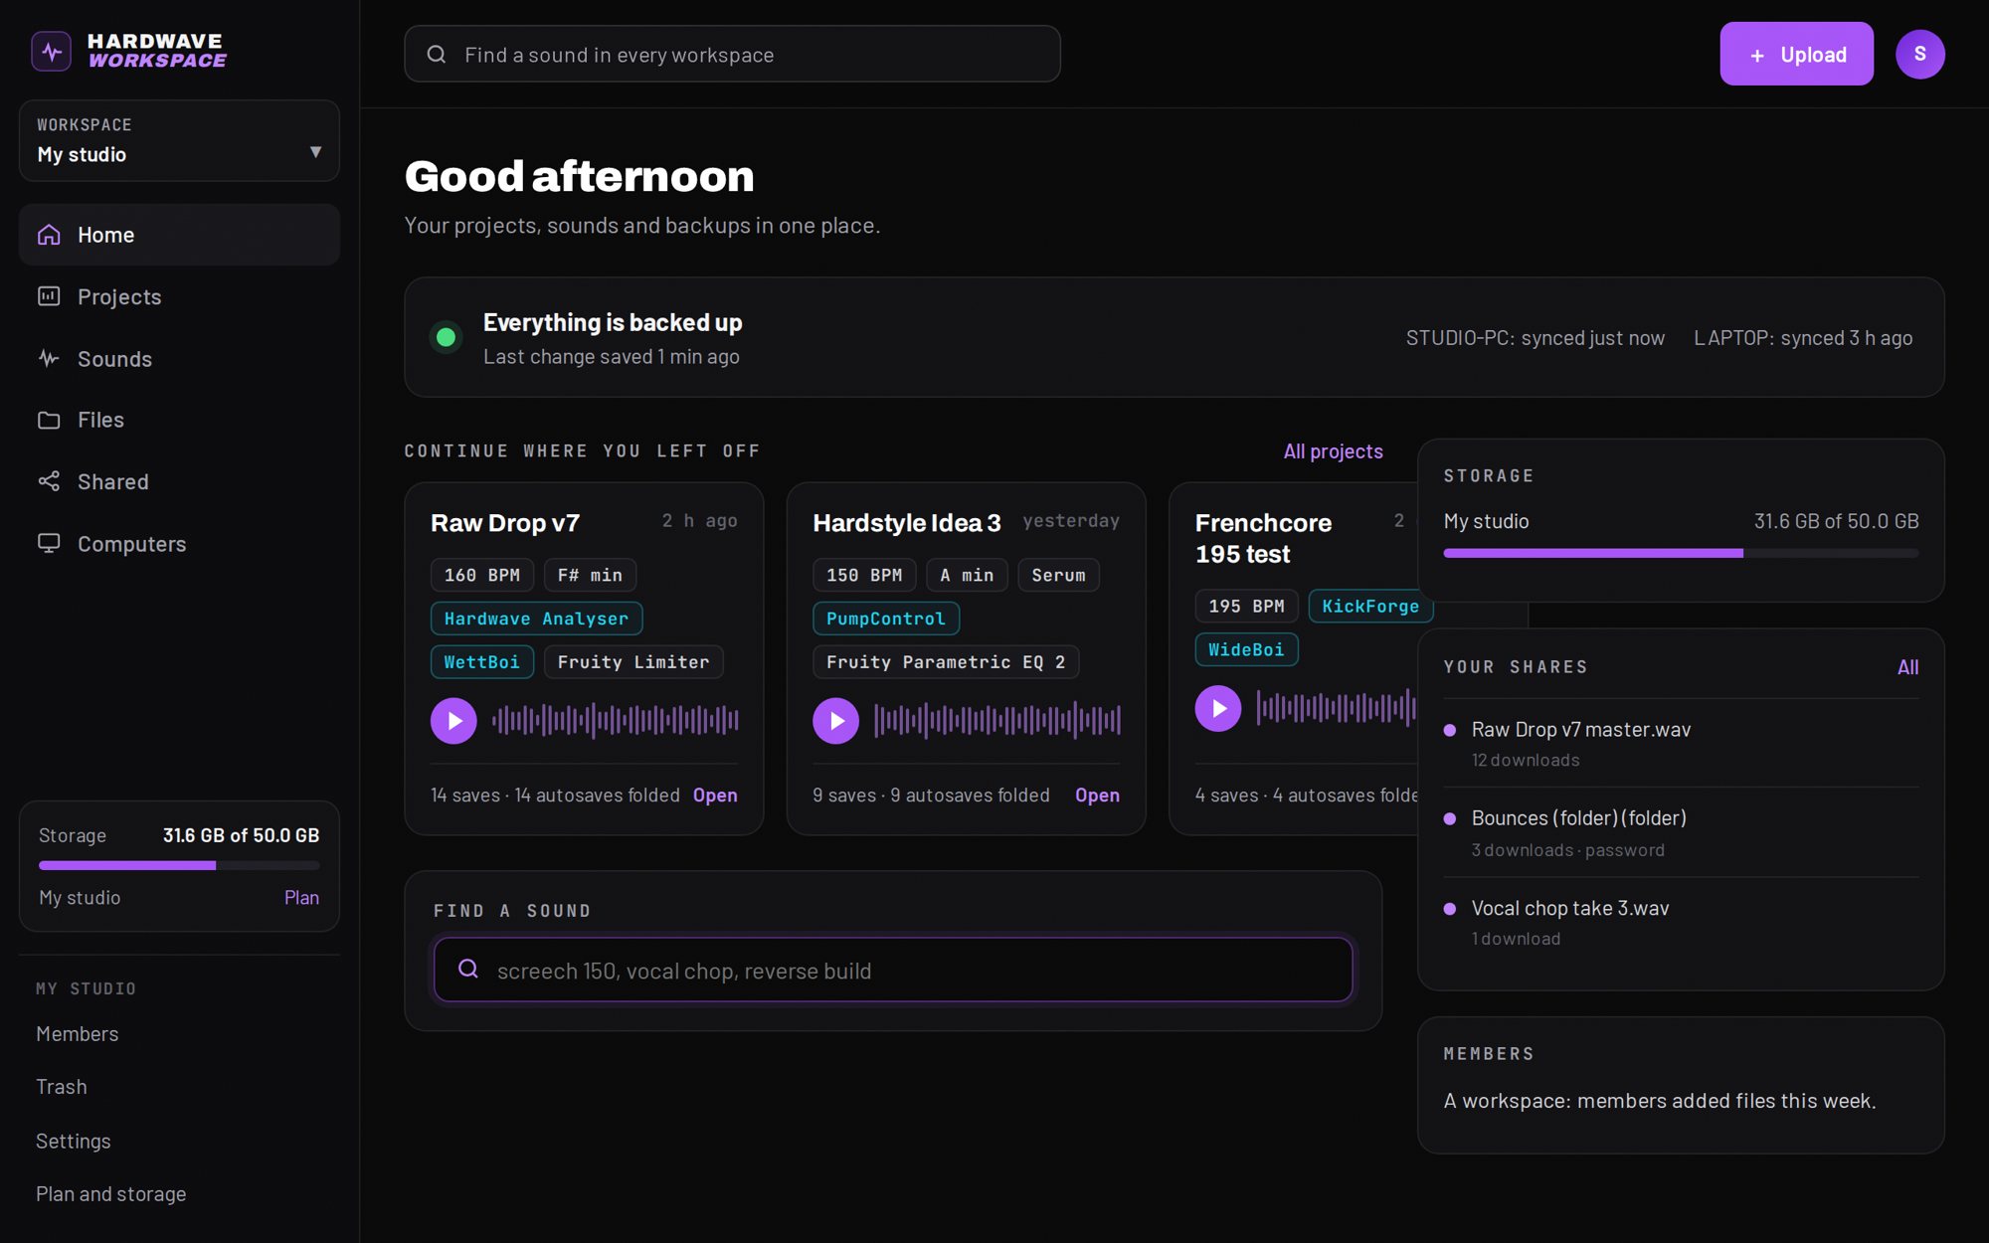Image resolution: width=1989 pixels, height=1243 pixels.
Task: Click the Serum tag
Action: point(1058,575)
